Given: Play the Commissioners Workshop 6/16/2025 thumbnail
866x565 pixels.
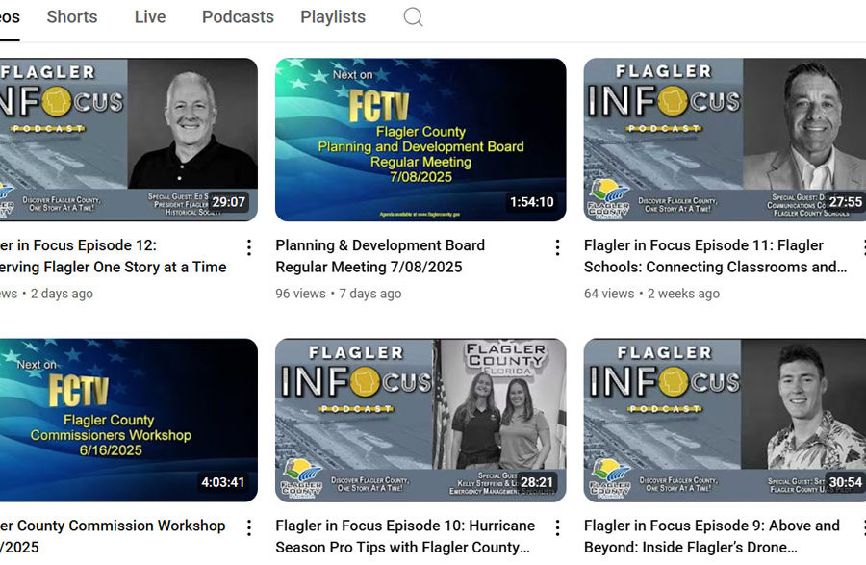Looking at the screenshot, I should [x=129, y=421].
